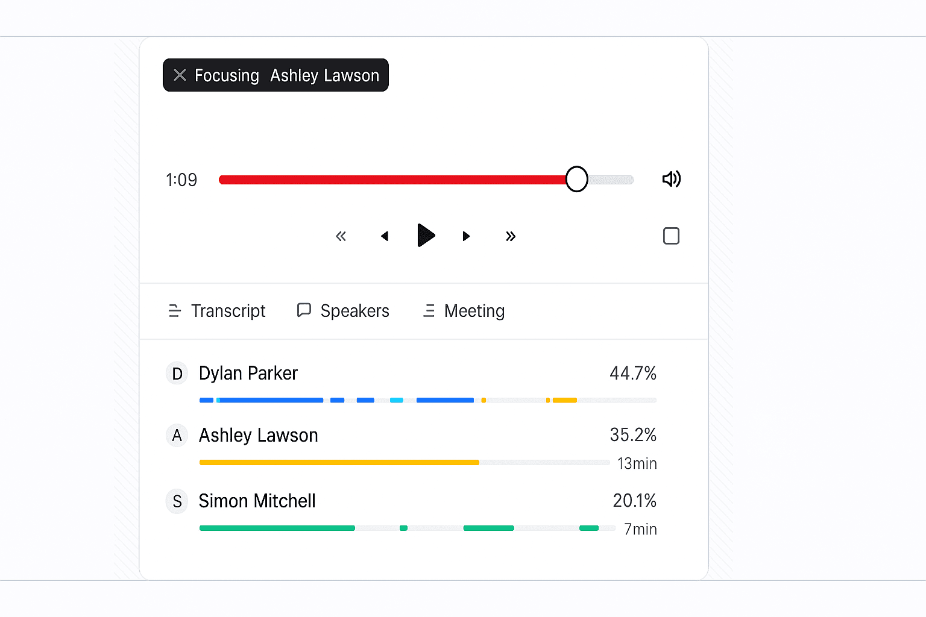Image resolution: width=926 pixels, height=617 pixels.
Task: Click Simon Mitchell's 20.1% percentage
Action: pos(634,501)
